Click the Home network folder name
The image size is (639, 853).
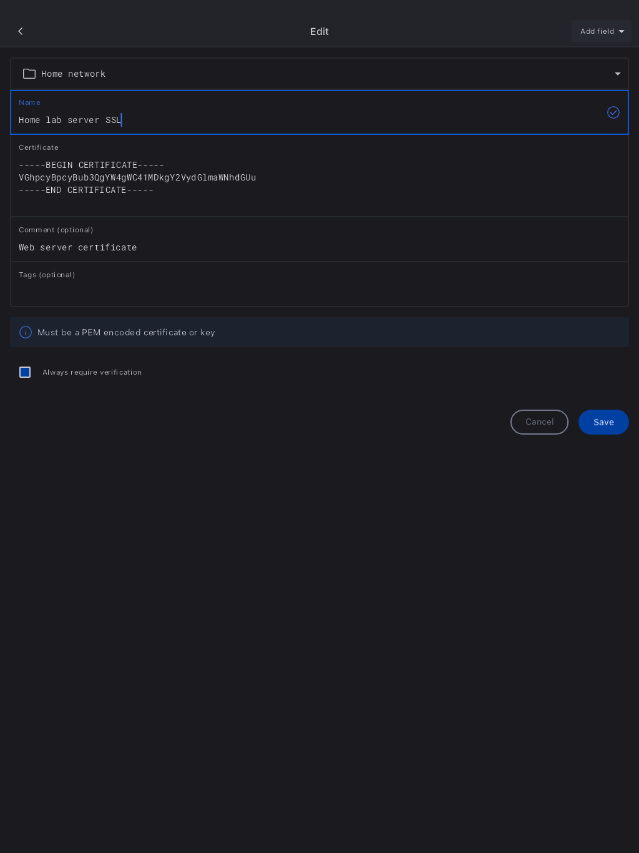[x=73, y=74]
